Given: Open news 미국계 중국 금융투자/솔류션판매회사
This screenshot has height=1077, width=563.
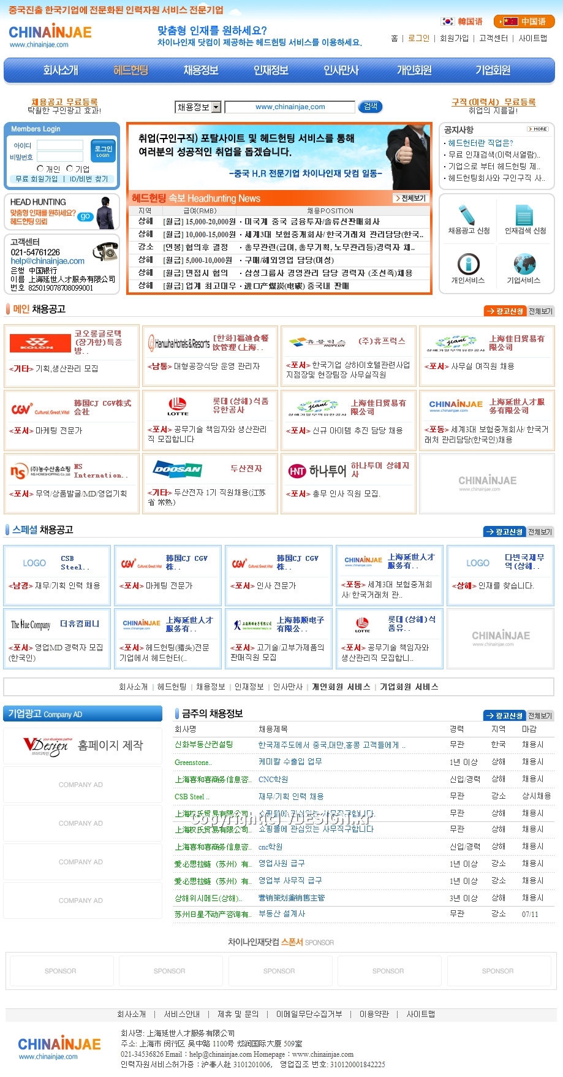Looking at the screenshot, I should point(312,222).
